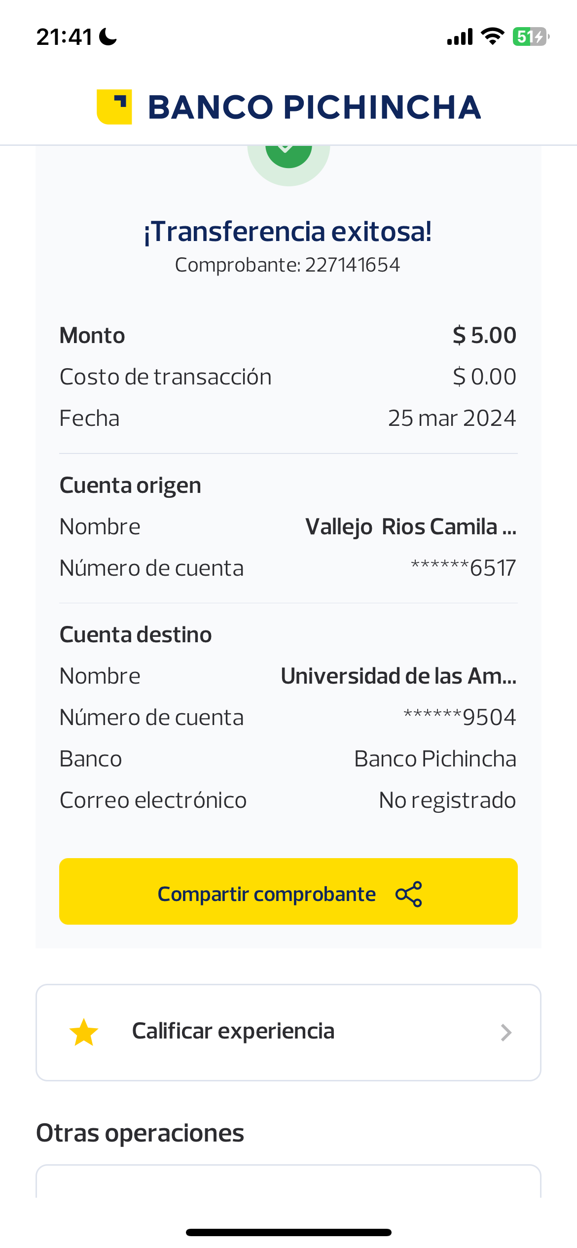This screenshot has width=577, height=1248.
Task: Tap the Monto amount $ 5.00
Action: (484, 336)
